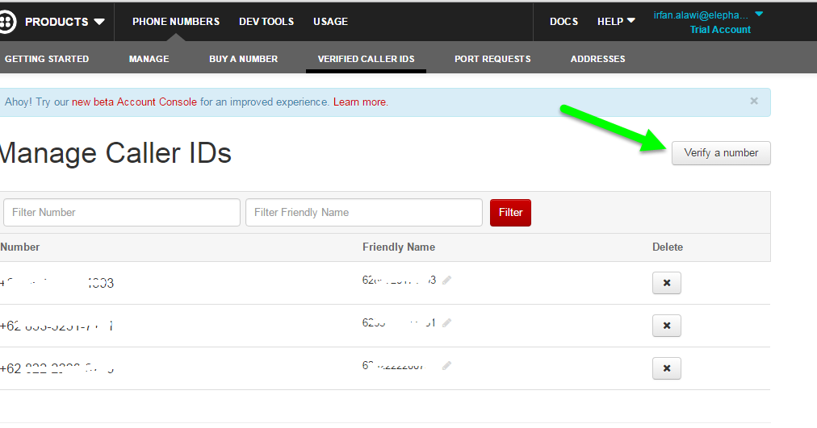Delete the second caller ID row
The image size is (817, 428).
(666, 326)
